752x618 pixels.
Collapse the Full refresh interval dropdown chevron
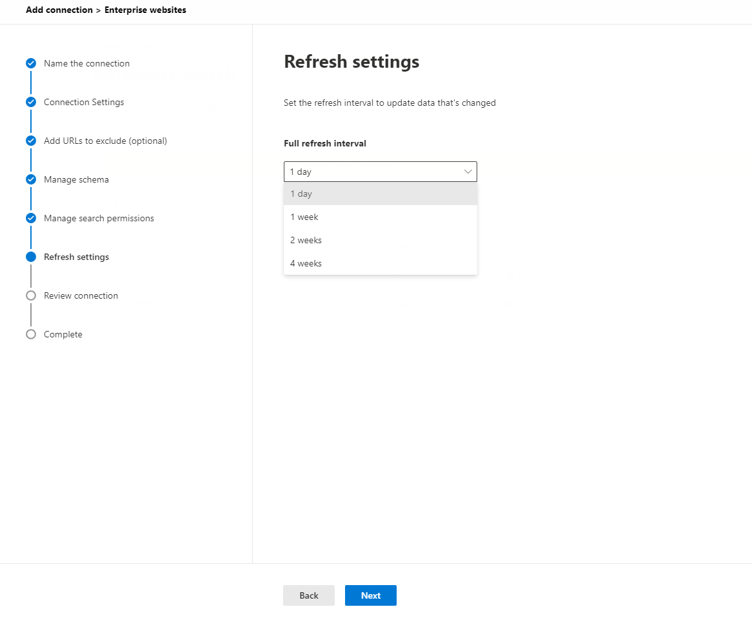pos(468,172)
